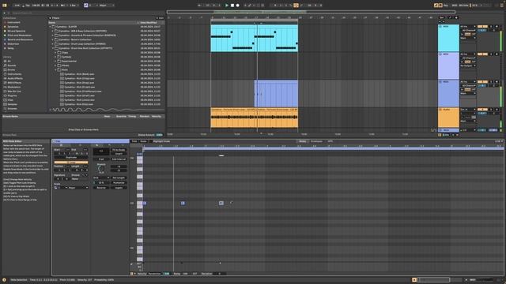Toggle the orange Loop button in clip panel
Image resolution: width=506 pixels, height=284 pixels.
(71, 163)
